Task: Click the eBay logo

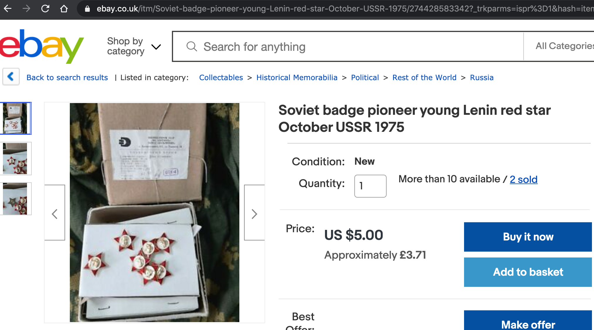Action: [42, 46]
